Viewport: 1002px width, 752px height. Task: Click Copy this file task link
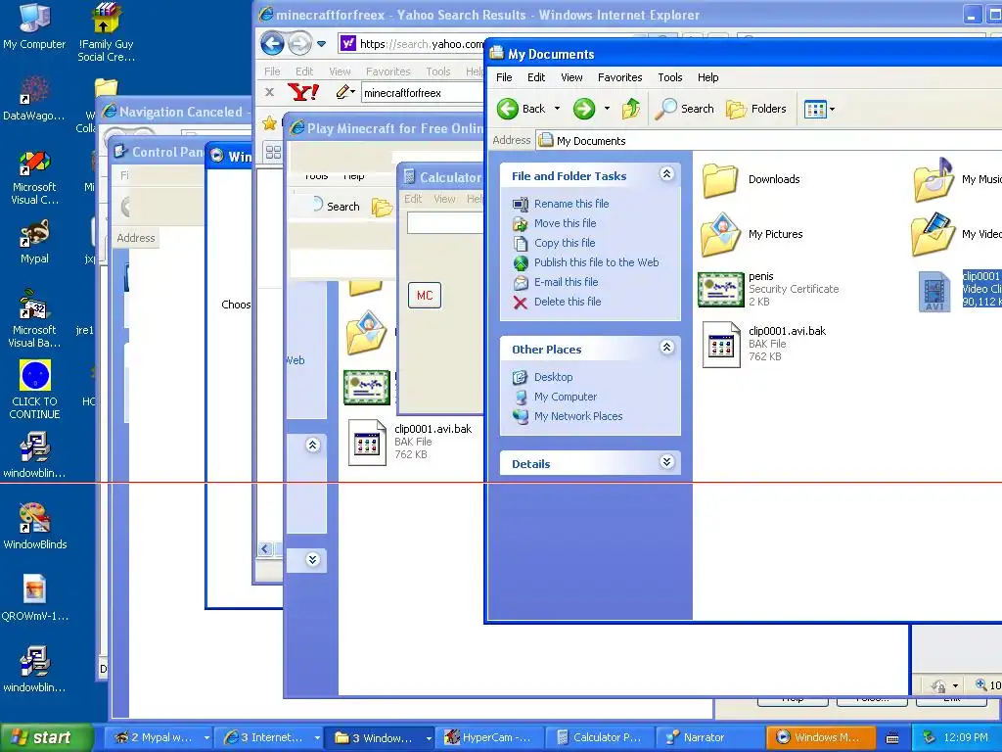pyautogui.click(x=565, y=243)
